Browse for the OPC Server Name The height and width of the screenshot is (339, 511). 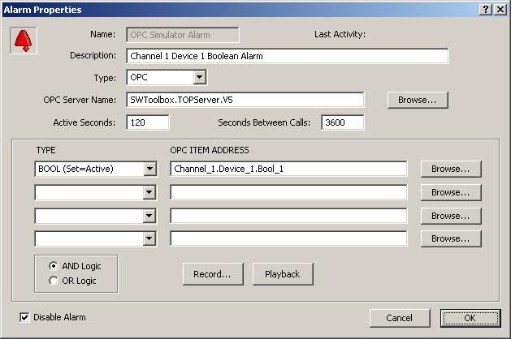[418, 100]
